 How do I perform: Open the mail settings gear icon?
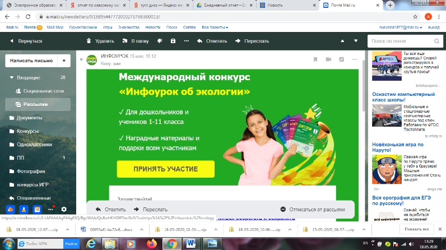(x=64, y=209)
